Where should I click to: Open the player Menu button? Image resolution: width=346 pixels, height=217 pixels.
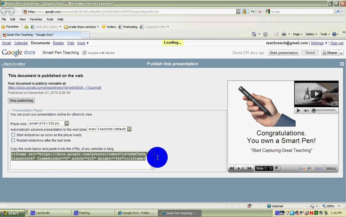(331, 168)
